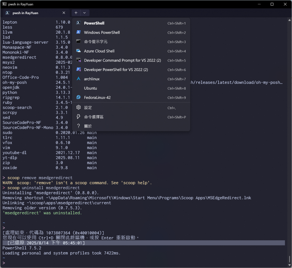292x268 pixels.
Task: Click the scrollbar up arrow
Action: [289, 20]
